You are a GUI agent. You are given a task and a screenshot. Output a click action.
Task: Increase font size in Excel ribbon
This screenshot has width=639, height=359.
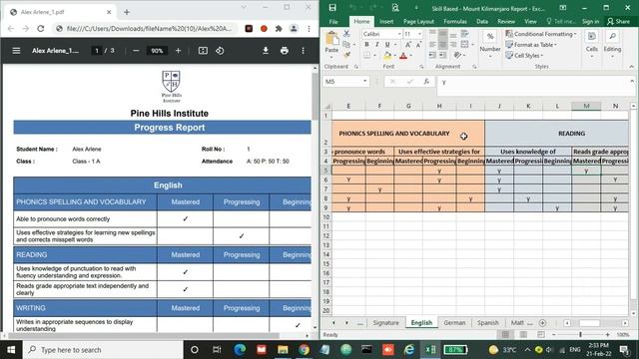[x=408, y=44]
